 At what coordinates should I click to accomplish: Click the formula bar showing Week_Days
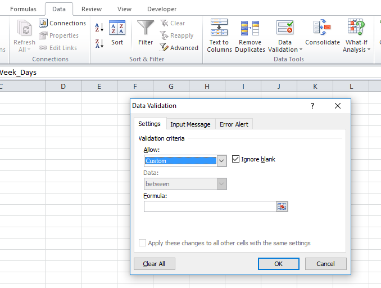(x=190, y=72)
